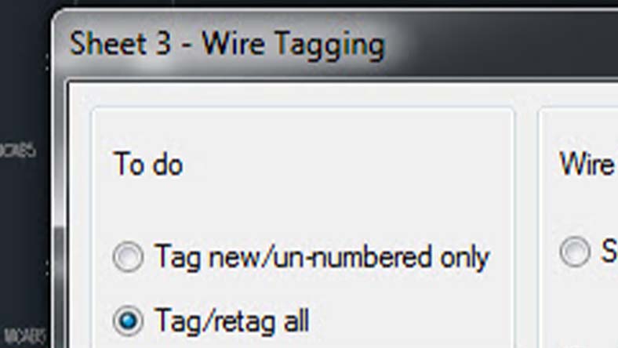
Task: Click the "S" label beside Wire radio button
Action: tap(609, 251)
